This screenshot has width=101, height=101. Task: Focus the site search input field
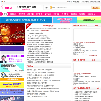point(72,8)
